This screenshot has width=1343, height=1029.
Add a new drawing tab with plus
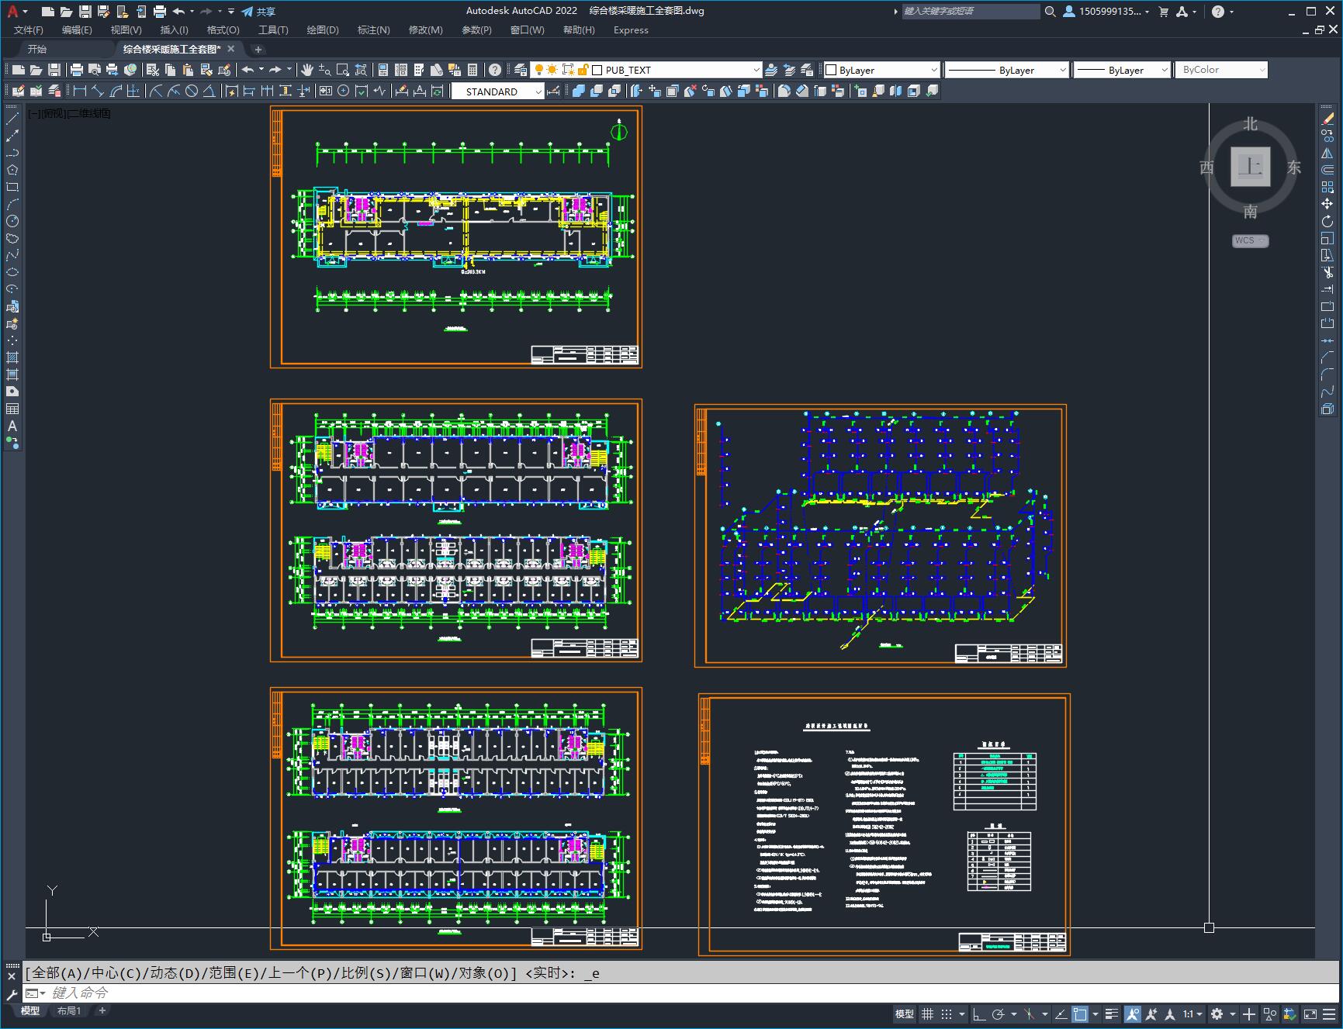pos(258,49)
